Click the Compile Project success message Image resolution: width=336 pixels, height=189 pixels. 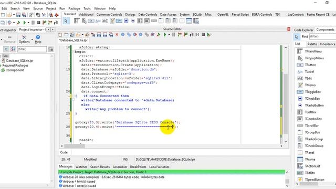click(x=172, y=172)
